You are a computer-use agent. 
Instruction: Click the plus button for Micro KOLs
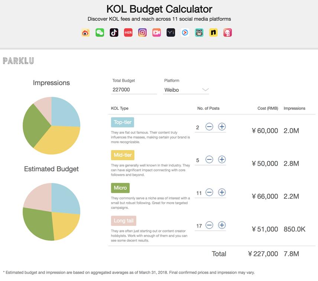221,193
